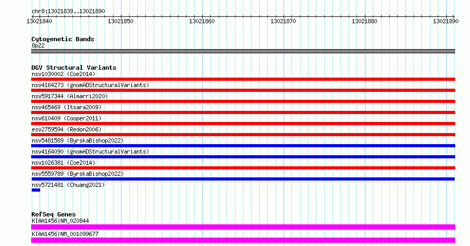470x246 pixels.
Task: Click the magenta KIAA1456|NM_020844 gene bar
Action: click(x=243, y=227)
